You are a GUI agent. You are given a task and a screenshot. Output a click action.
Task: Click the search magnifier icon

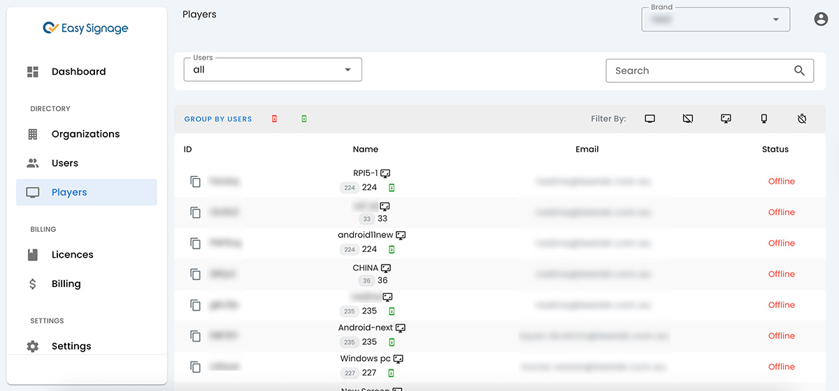(x=800, y=71)
